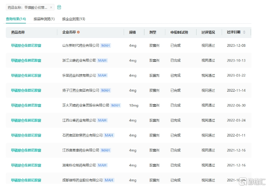This screenshot has height=188, width=268.
Task: Click the date 2022-01-11
Action: coord(236,135)
